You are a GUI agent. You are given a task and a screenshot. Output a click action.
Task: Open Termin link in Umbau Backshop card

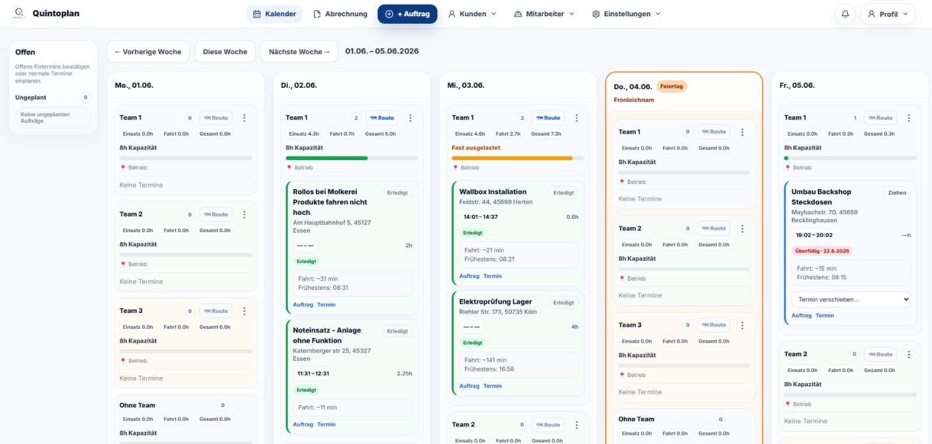pyautogui.click(x=825, y=316)
